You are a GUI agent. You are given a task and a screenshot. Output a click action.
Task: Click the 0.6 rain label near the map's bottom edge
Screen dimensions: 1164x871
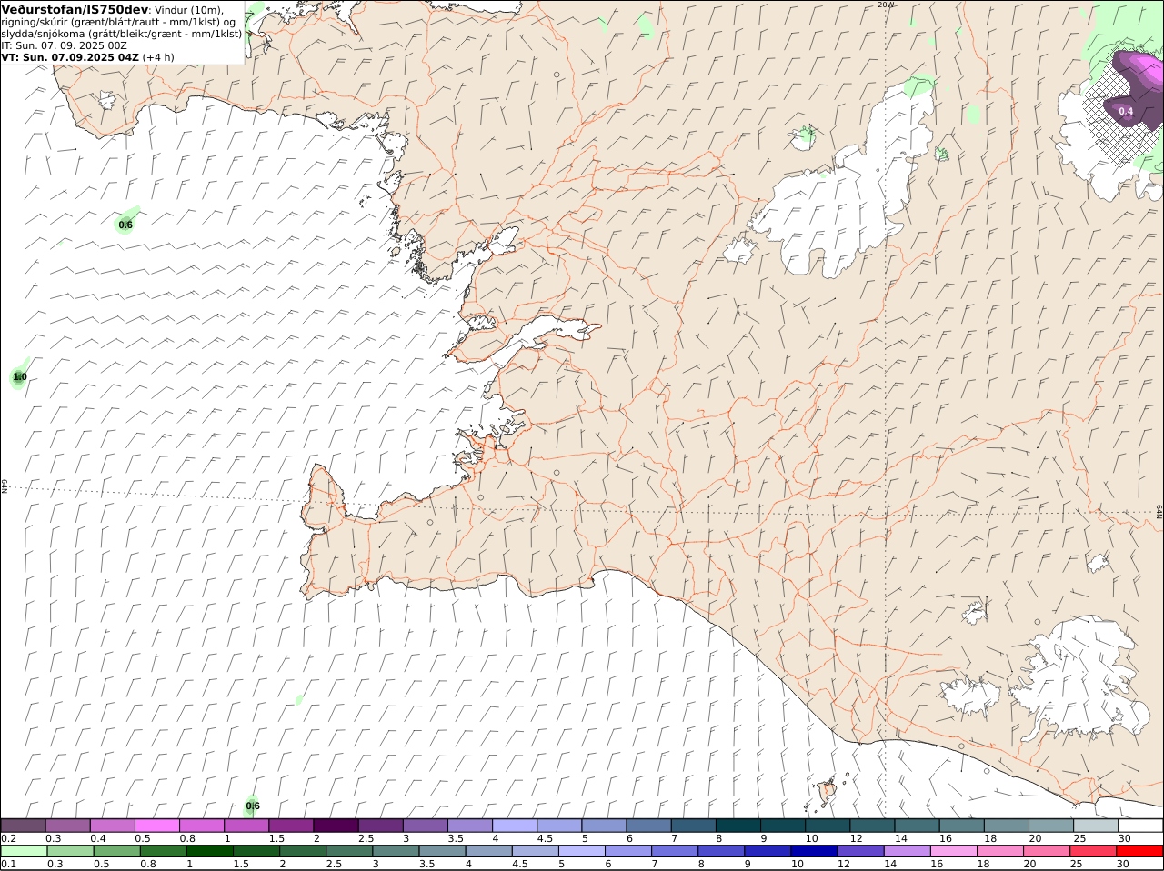point(253,806)
